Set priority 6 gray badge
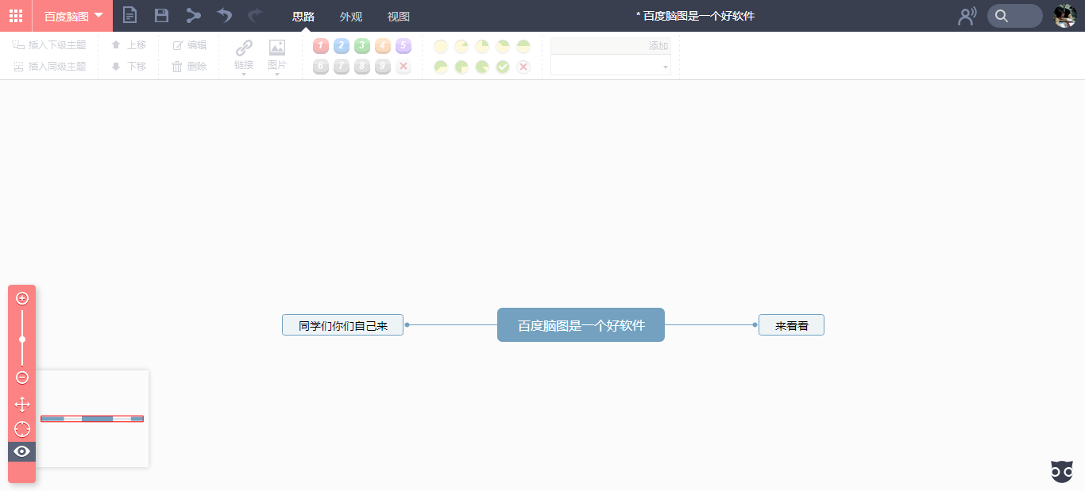Image resolution: width=1085 pixels, height=491 pixels. click(x=321, y=67)
